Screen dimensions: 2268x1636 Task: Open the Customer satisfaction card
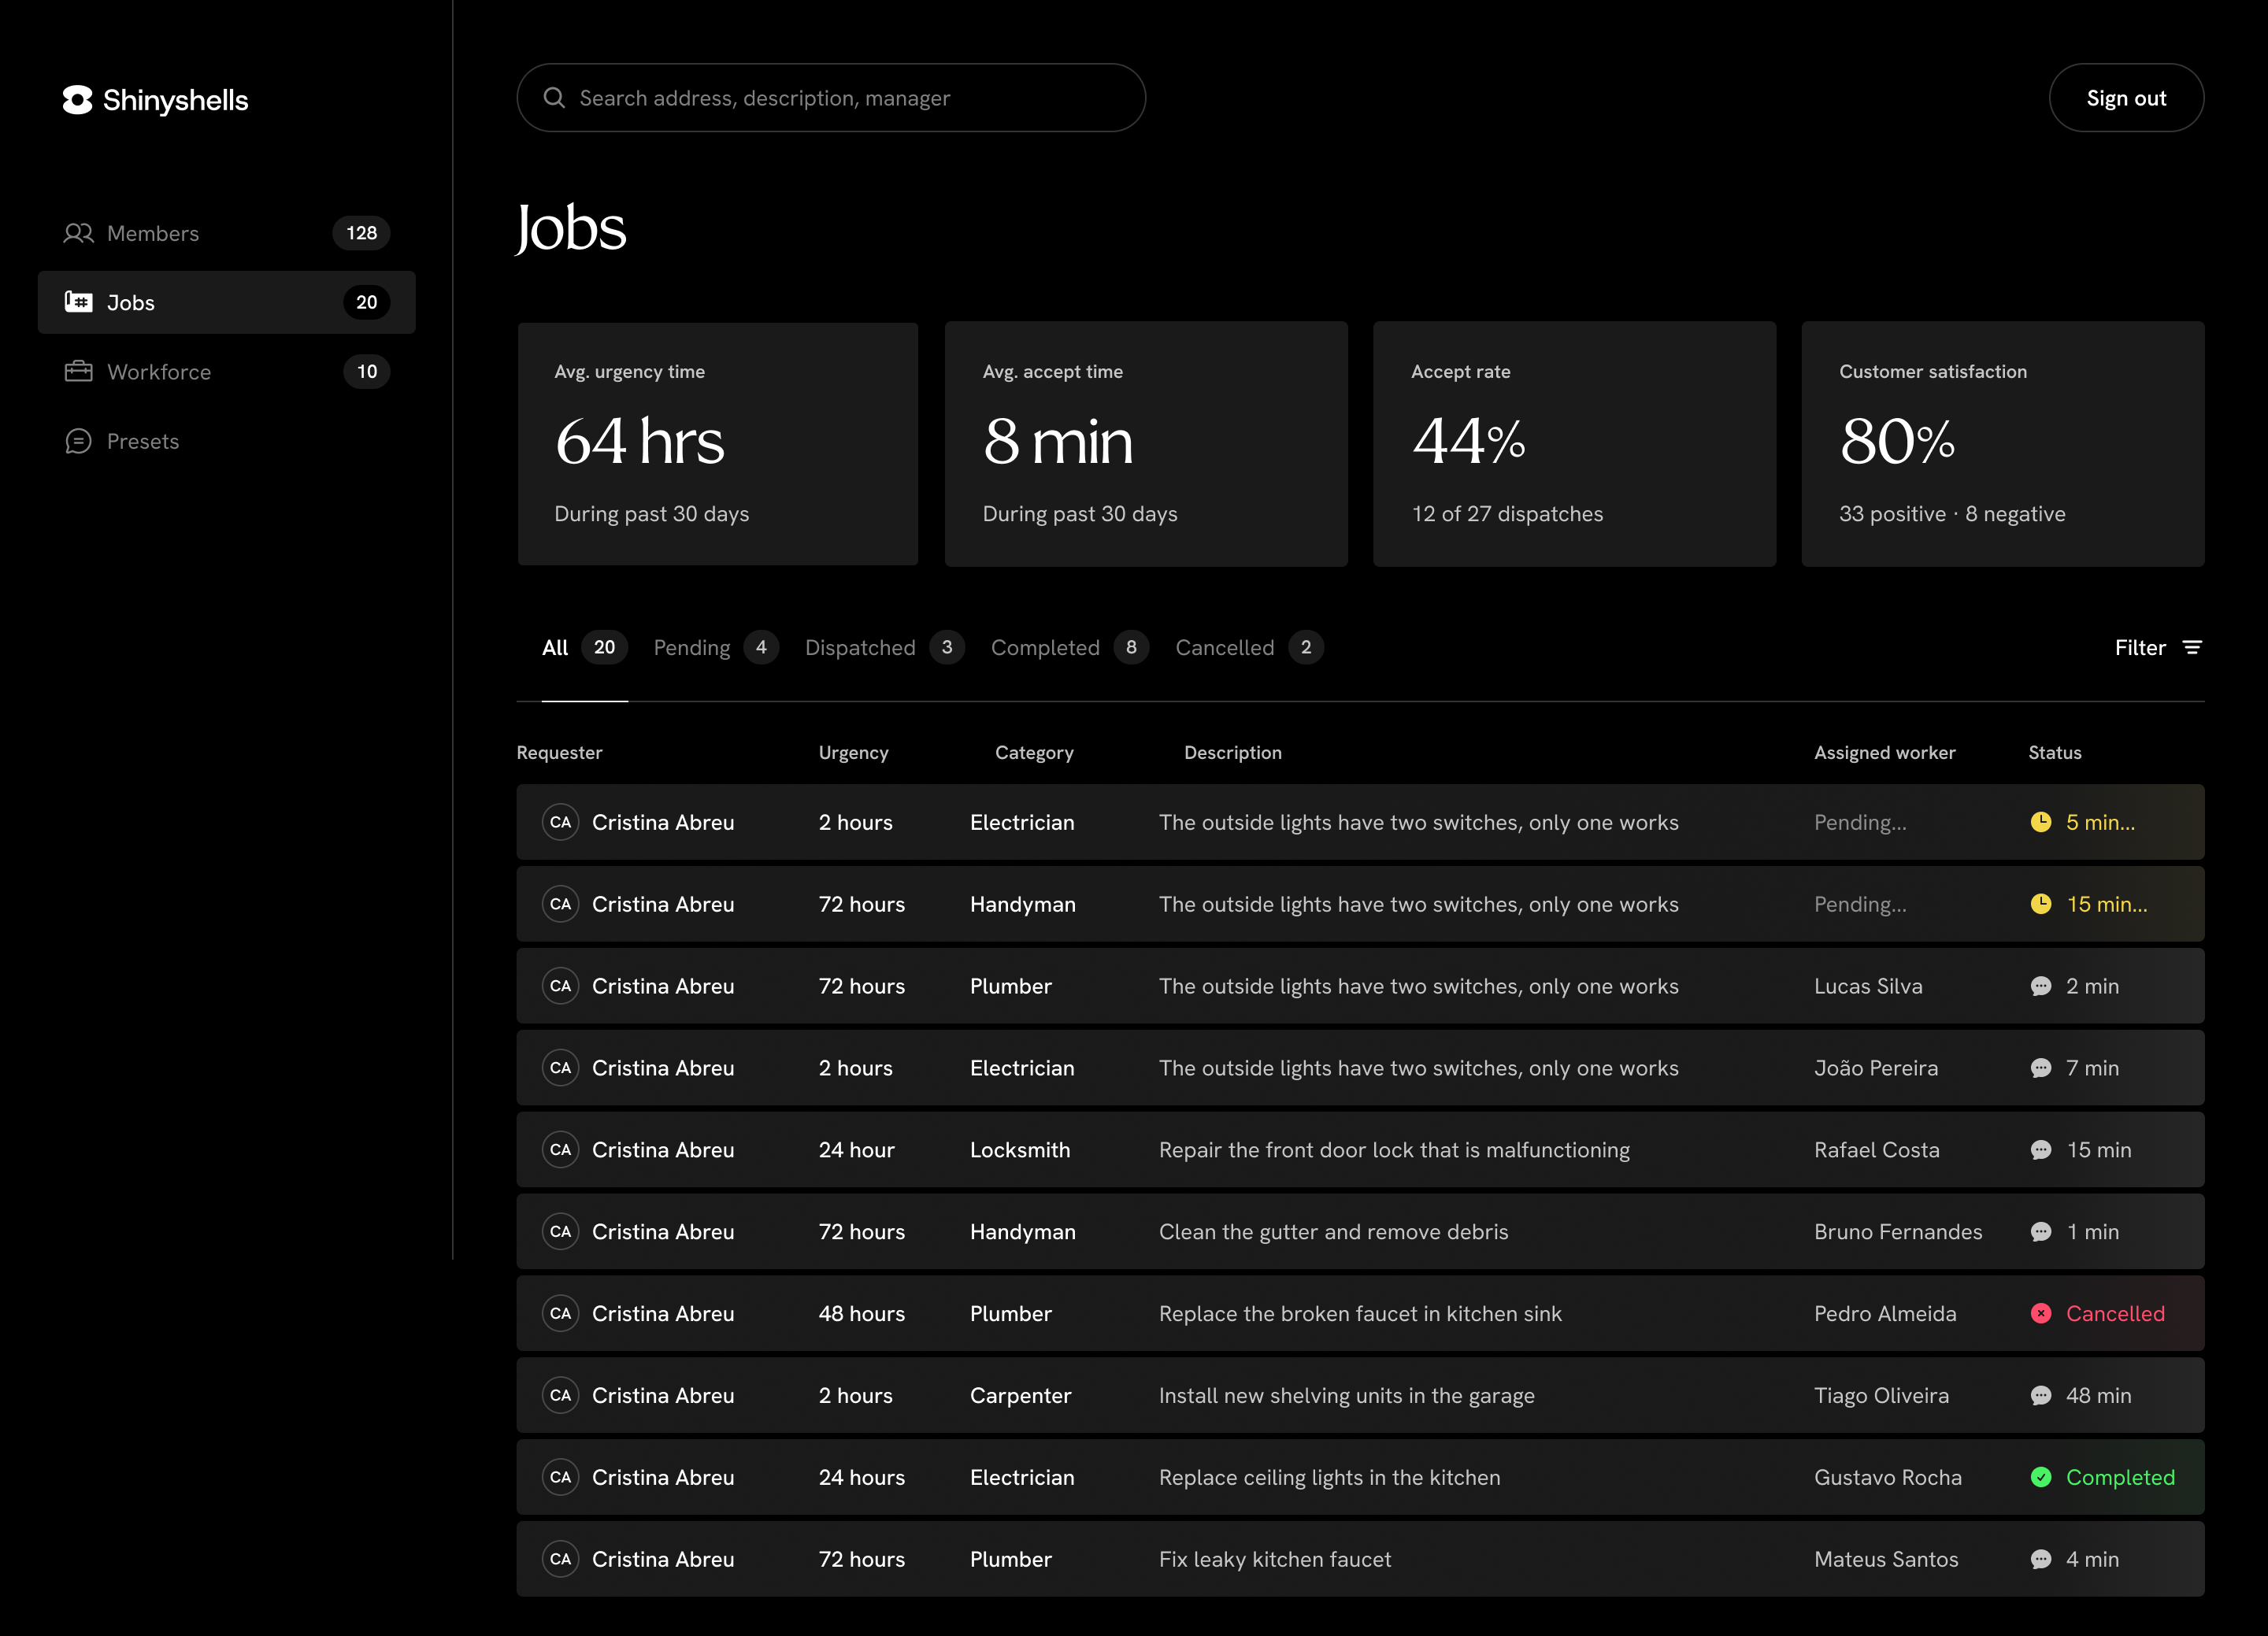[2003, 444]
